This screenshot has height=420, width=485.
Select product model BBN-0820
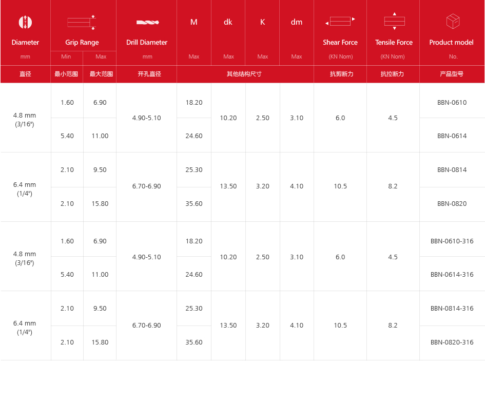452,204
